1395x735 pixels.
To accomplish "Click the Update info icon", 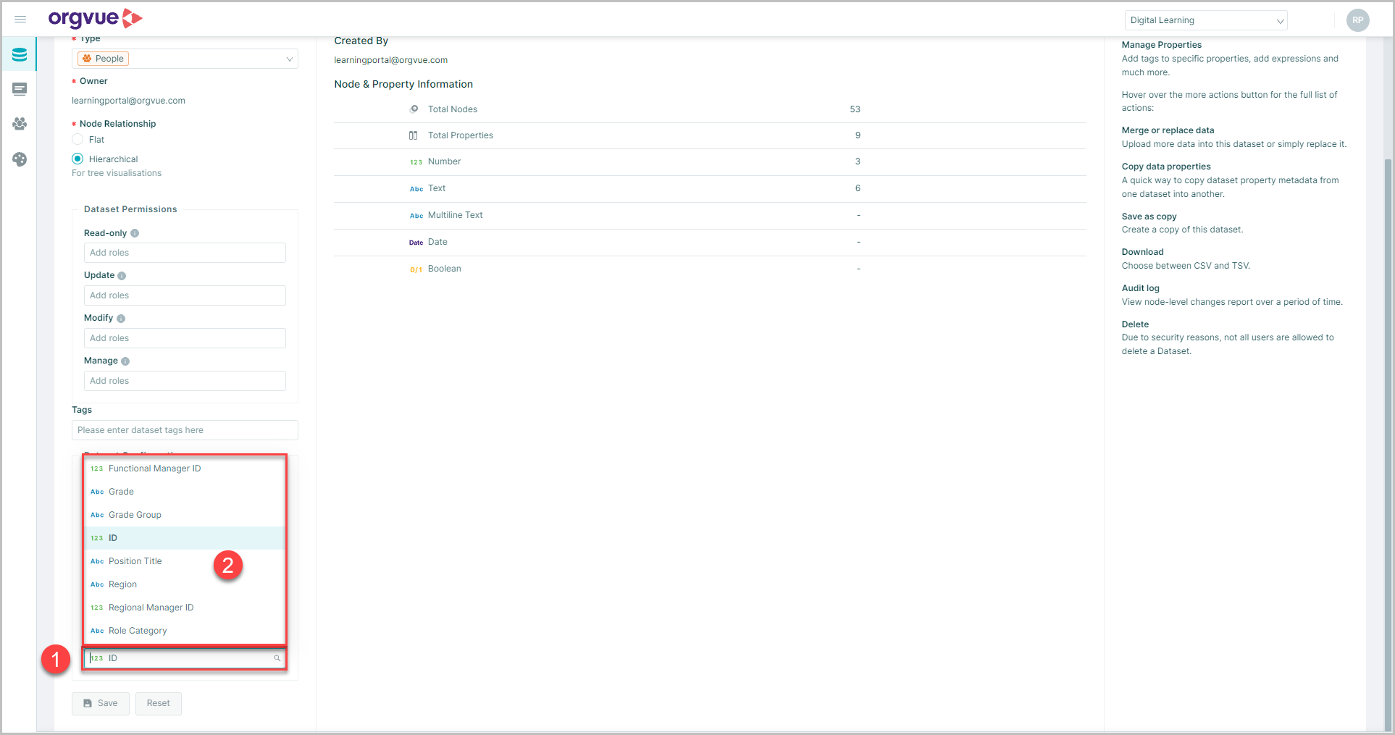I will (x=122, y=276).
